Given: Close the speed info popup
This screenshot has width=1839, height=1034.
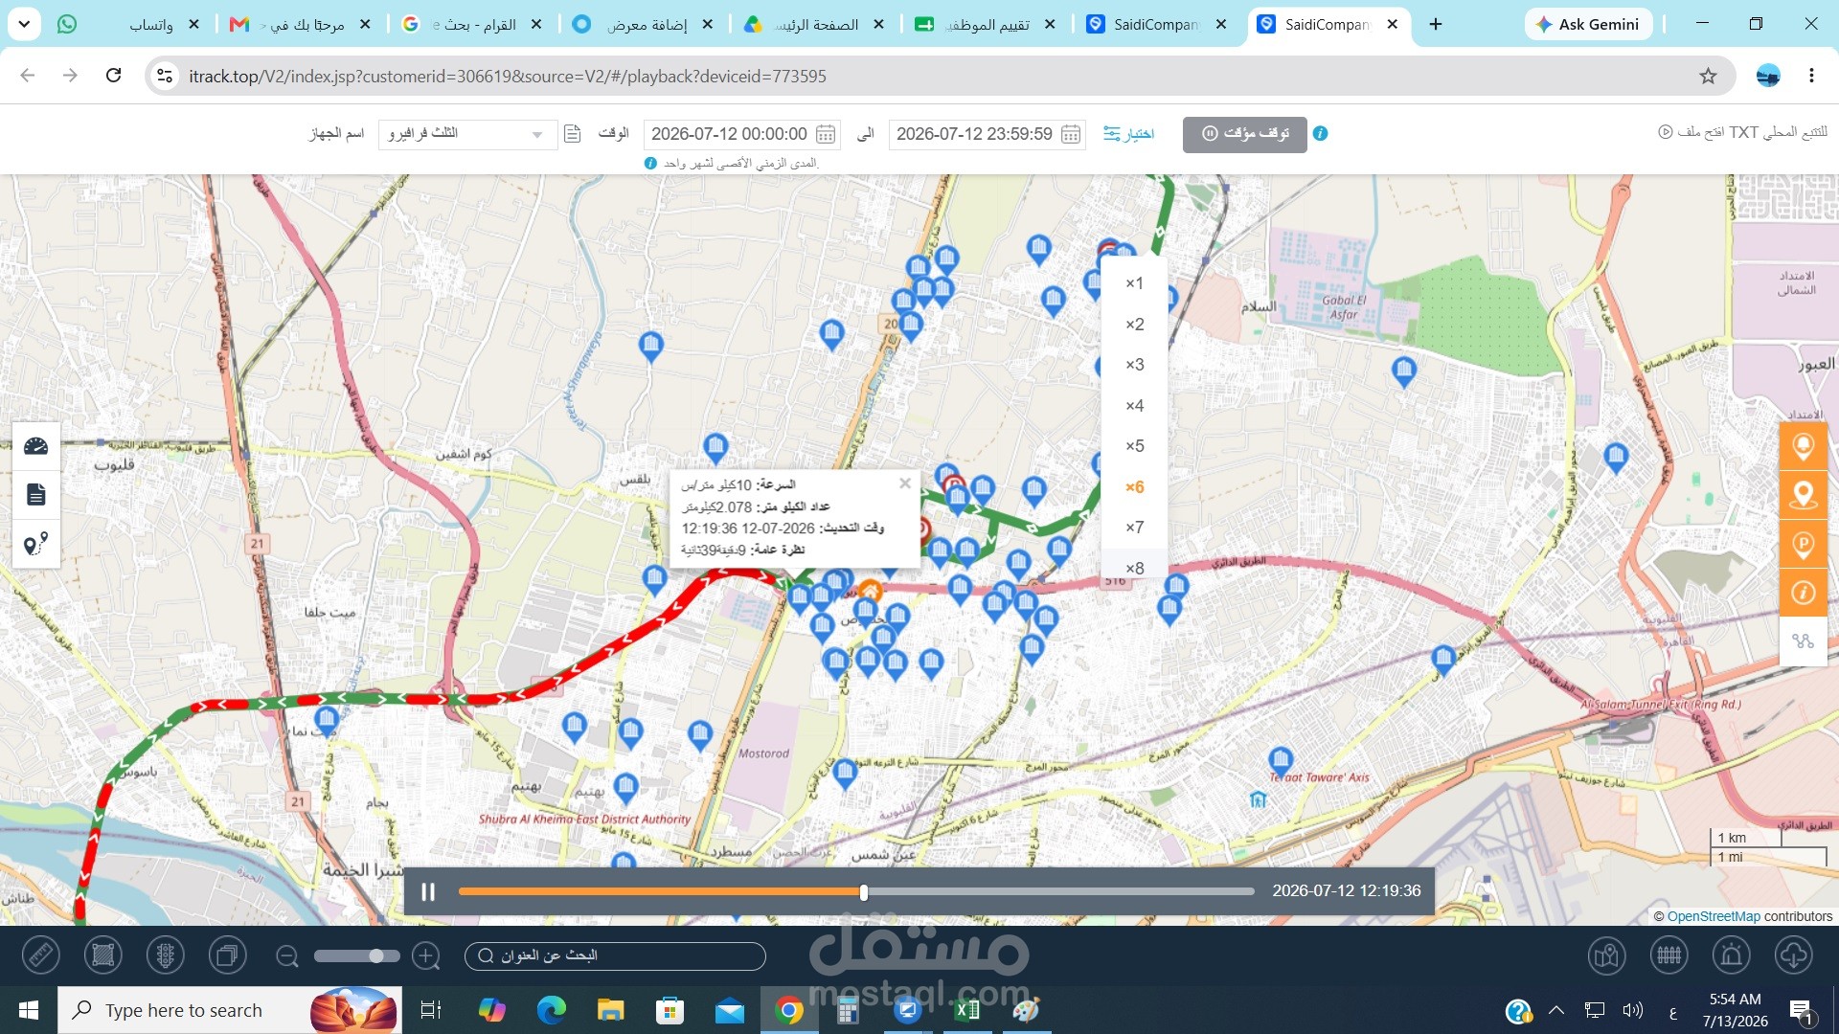Looking at the screenshot, I should coord(905,483).
